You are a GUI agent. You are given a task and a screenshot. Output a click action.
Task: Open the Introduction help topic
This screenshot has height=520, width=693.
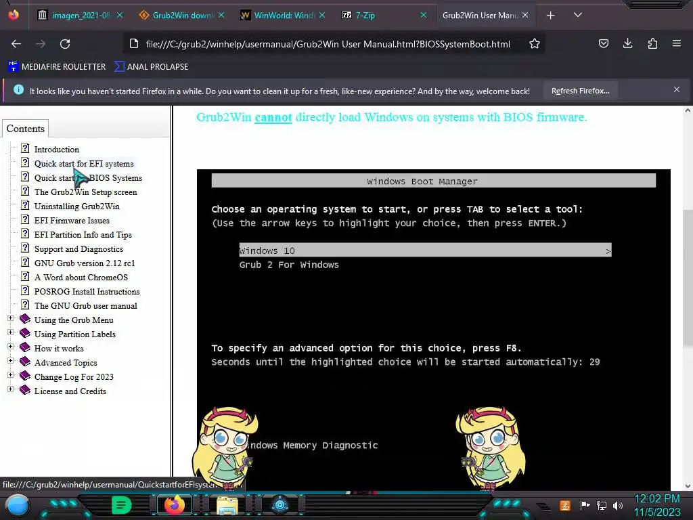click(57, 150)
